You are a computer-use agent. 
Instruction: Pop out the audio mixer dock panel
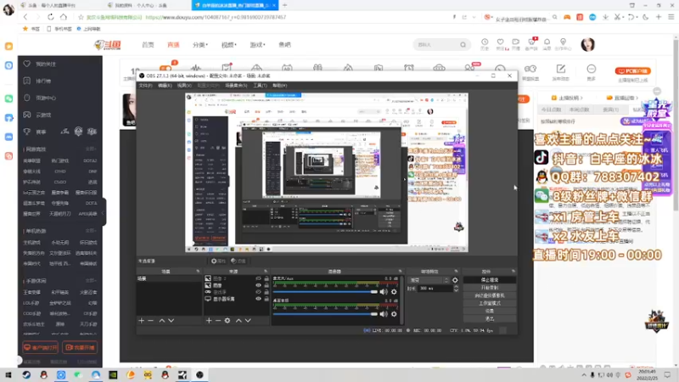click(x=400, y=272)
